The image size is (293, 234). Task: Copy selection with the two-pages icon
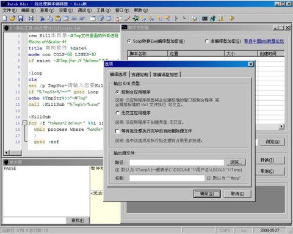pyautogui.click(x=50, y=18)
